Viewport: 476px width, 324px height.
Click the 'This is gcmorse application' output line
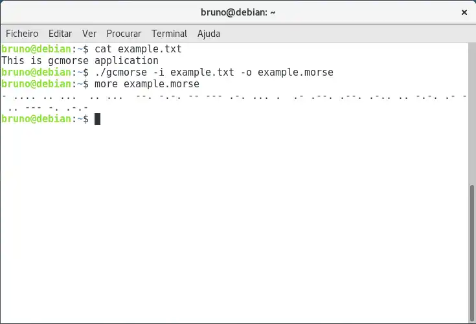pos(80,61)
